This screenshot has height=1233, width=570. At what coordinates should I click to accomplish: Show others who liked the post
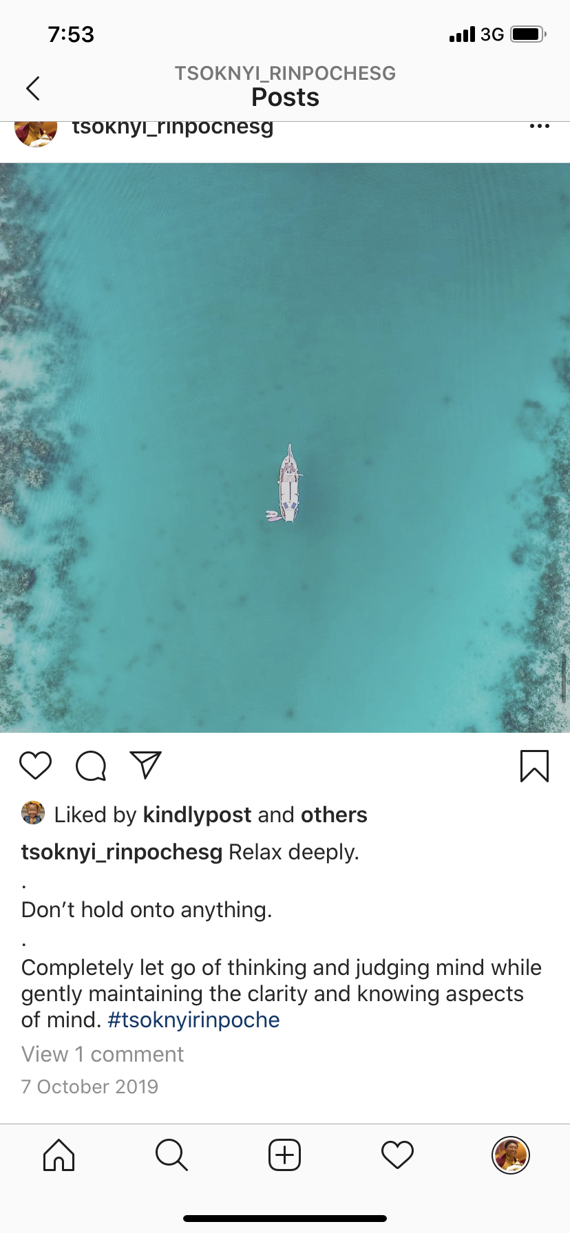point(334,815)
